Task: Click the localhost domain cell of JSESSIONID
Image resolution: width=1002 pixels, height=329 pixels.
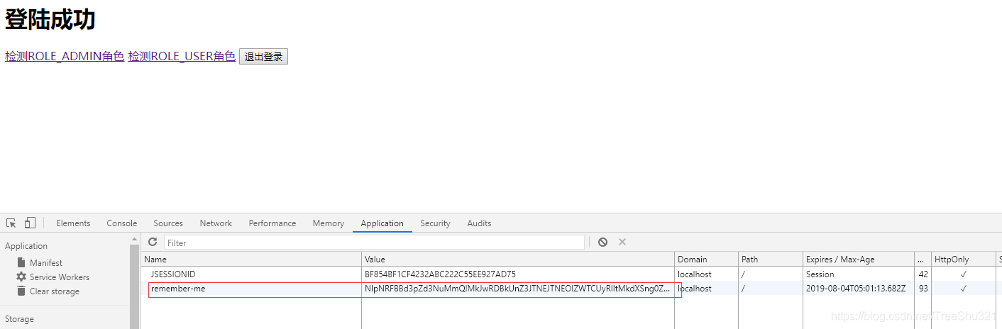Action: [707, 274]
